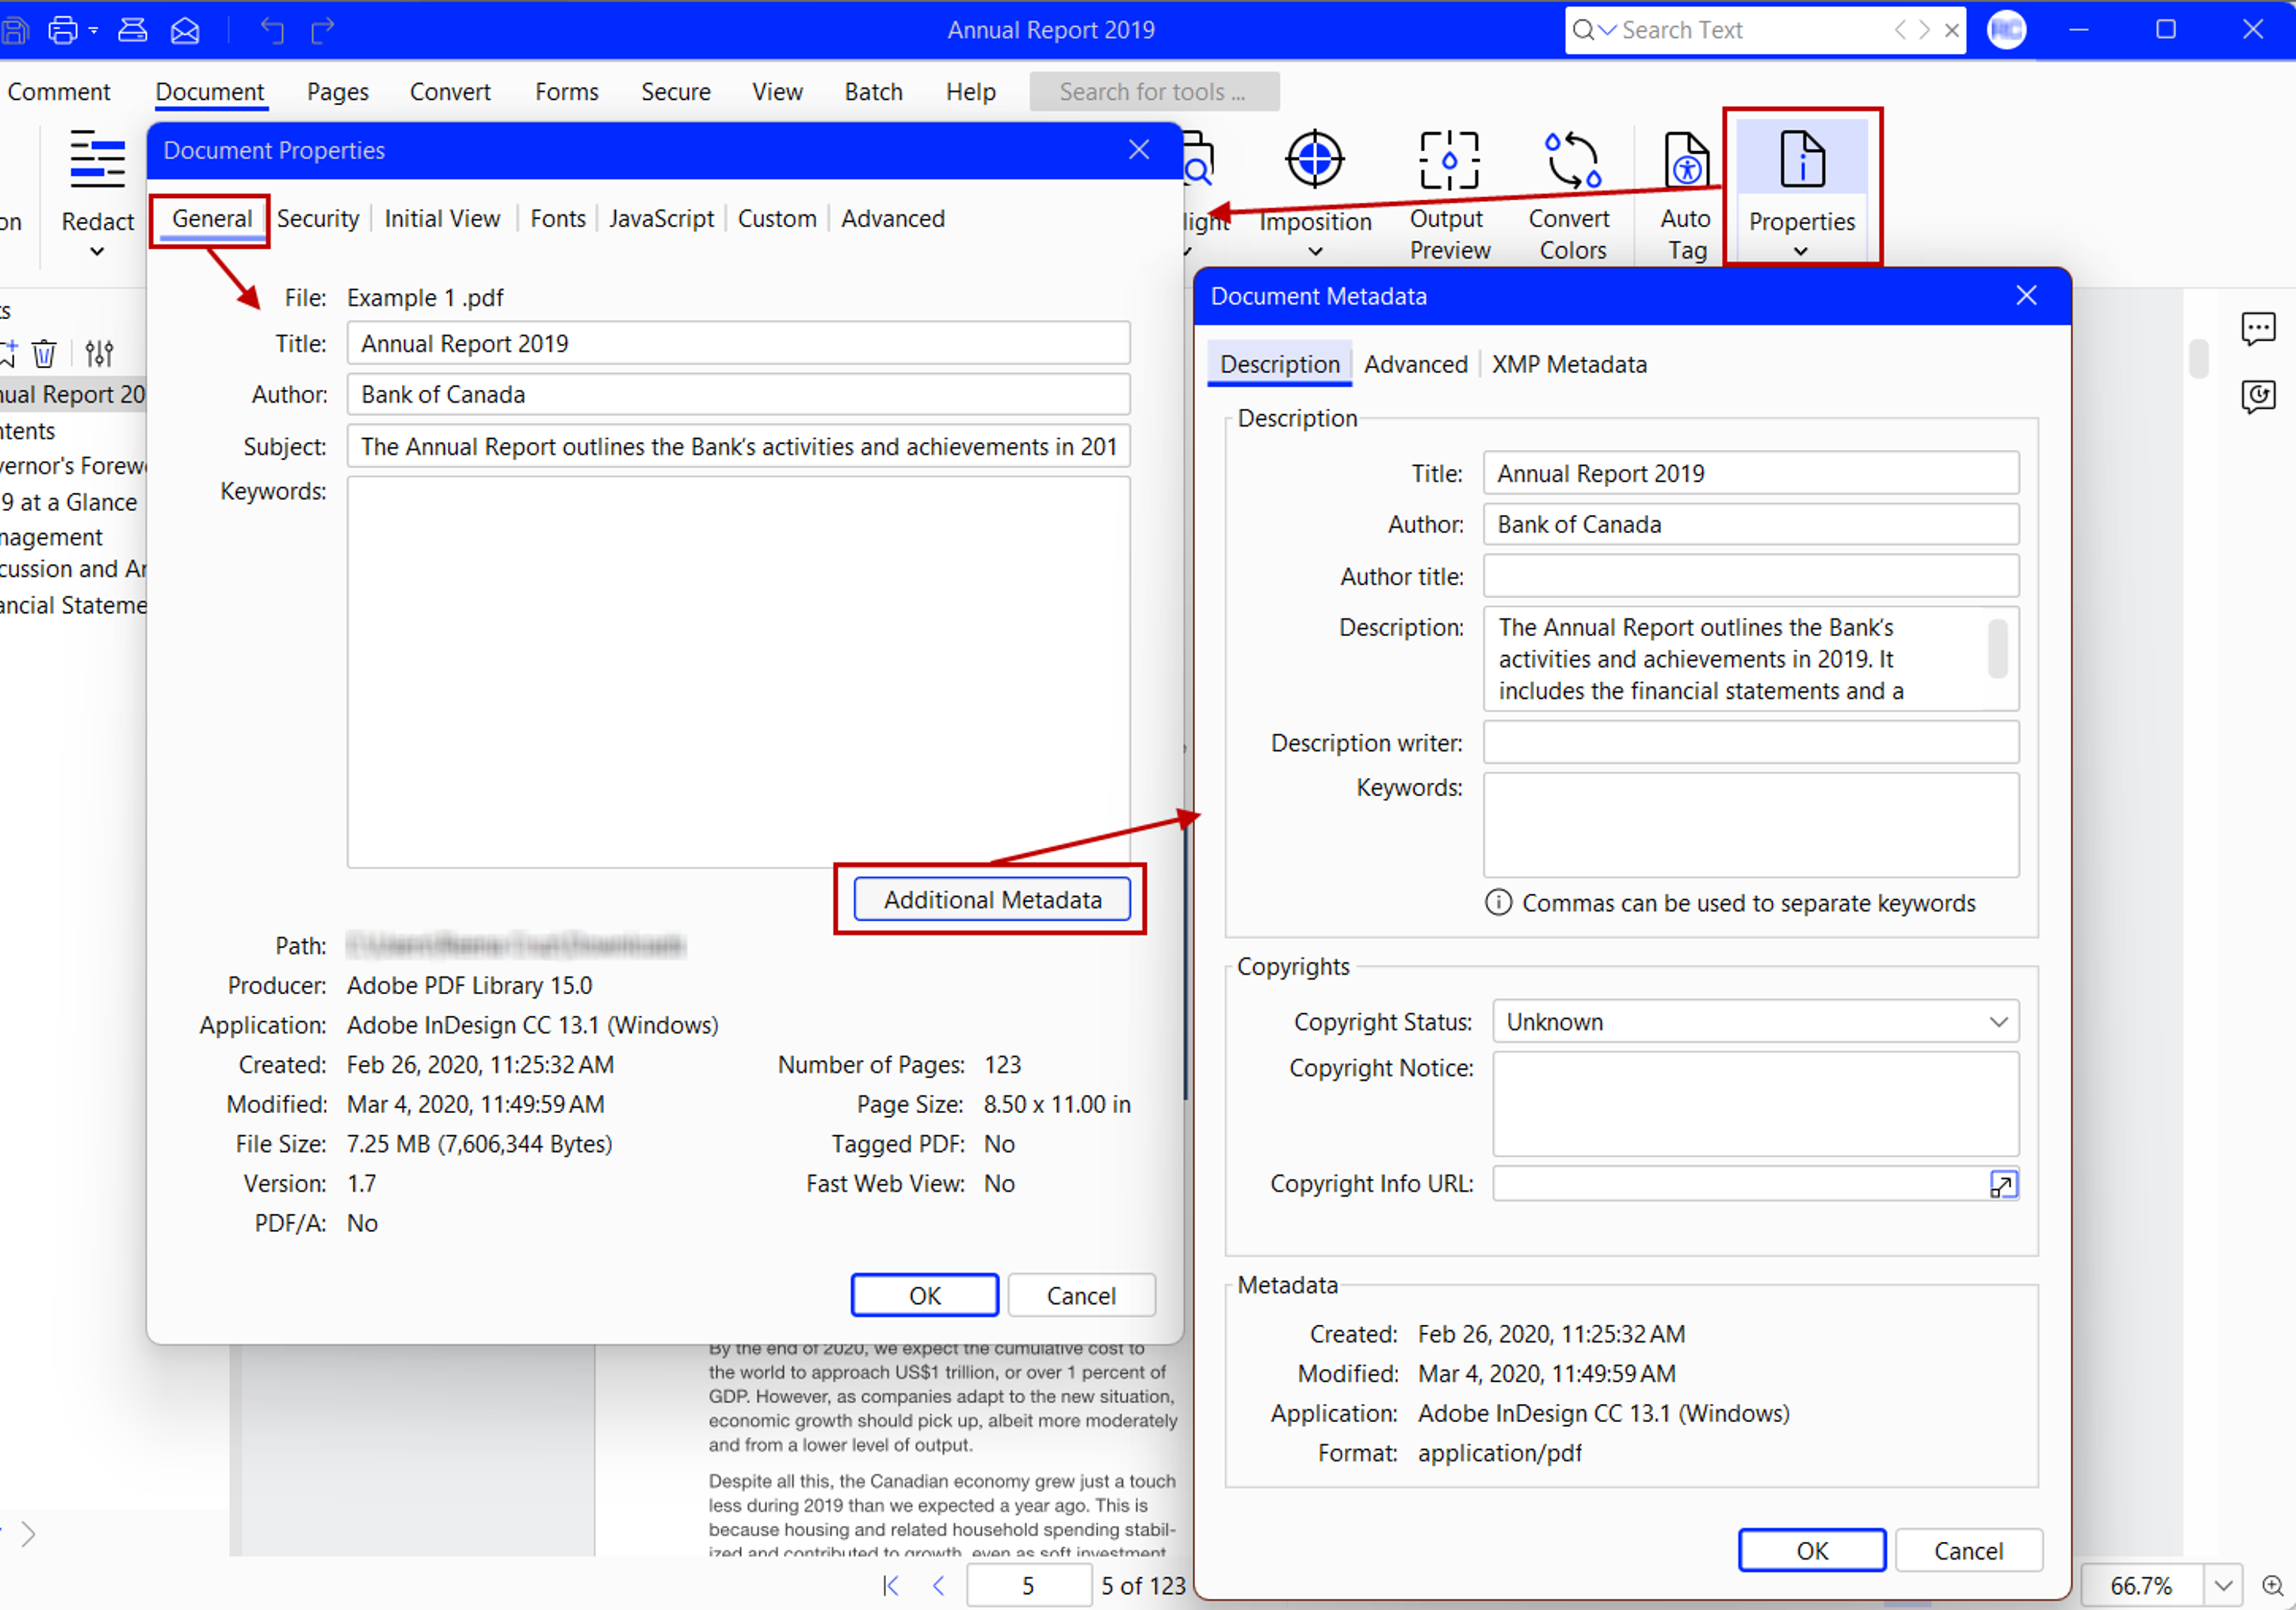Image resolution: width=2296 pixels, height=1610 pixels.
Task: Go to previous search result arrow
Action: pyautogui.click(x=1900, y=30)
